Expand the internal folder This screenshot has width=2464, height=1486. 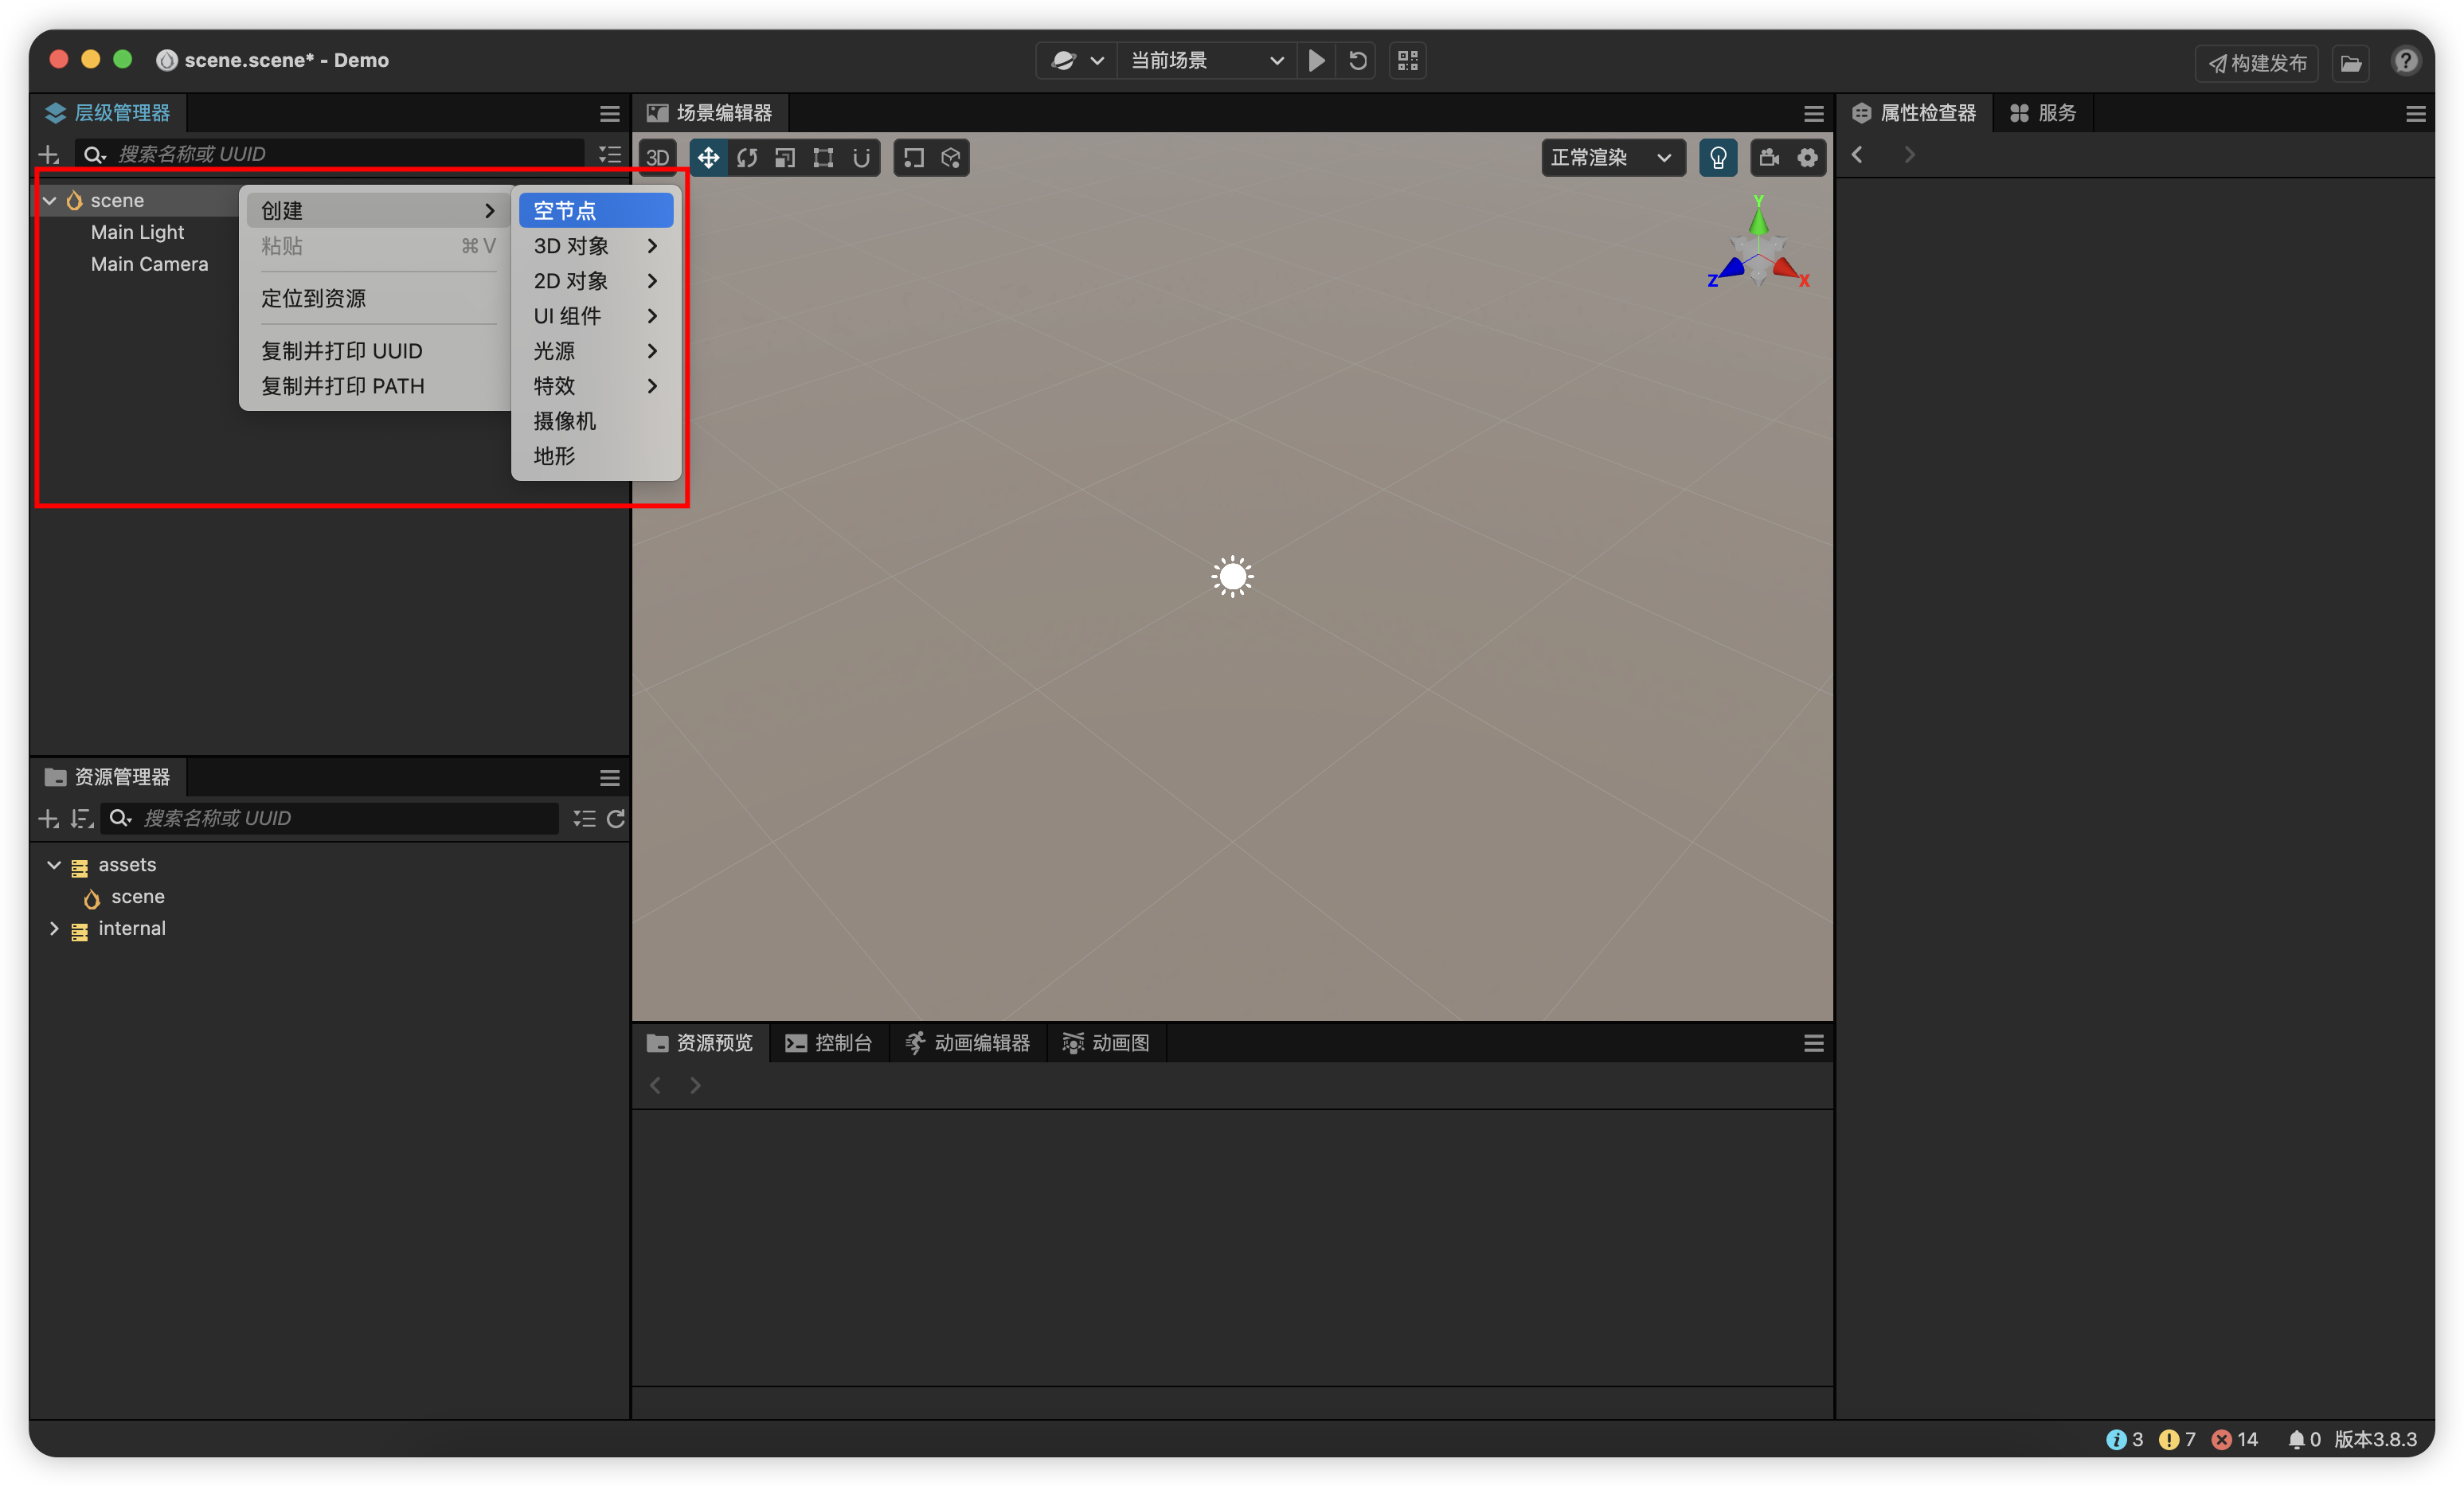tap(54, 929)
